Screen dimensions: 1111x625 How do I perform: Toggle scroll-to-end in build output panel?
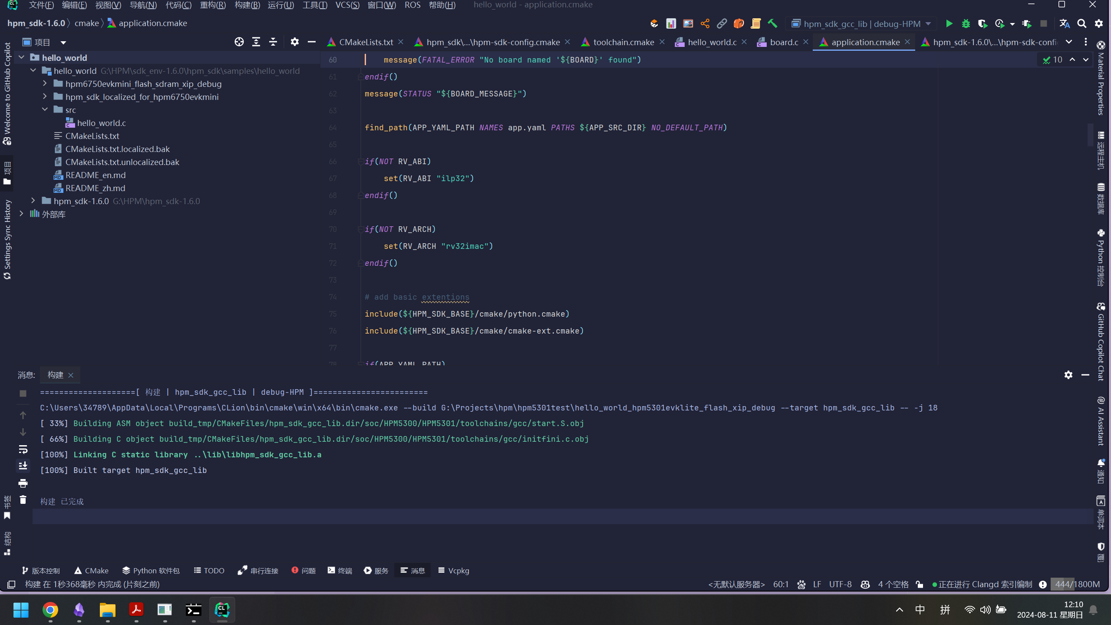coord(23,466)
